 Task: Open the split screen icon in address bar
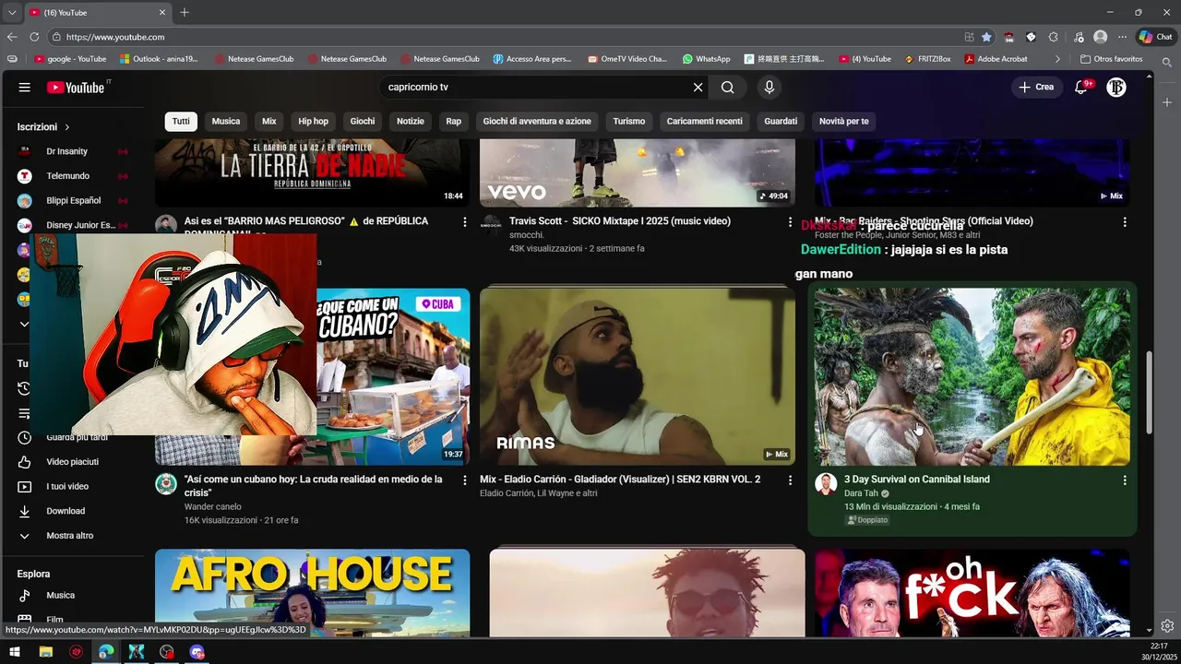click(x=969, y=37)
